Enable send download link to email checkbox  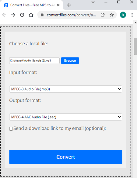(11, 129)
